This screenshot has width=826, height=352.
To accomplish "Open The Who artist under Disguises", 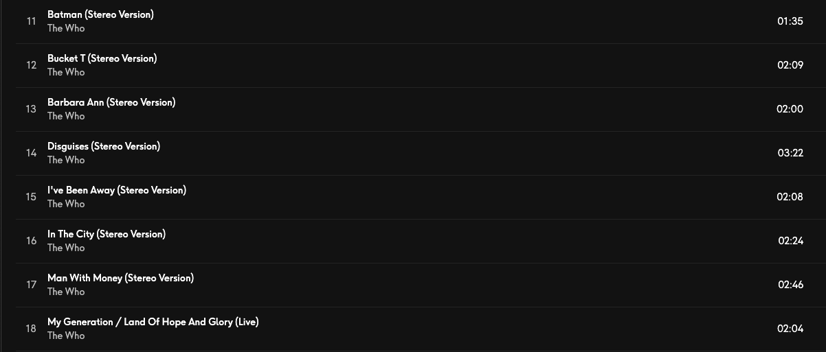I will [66, 160].
